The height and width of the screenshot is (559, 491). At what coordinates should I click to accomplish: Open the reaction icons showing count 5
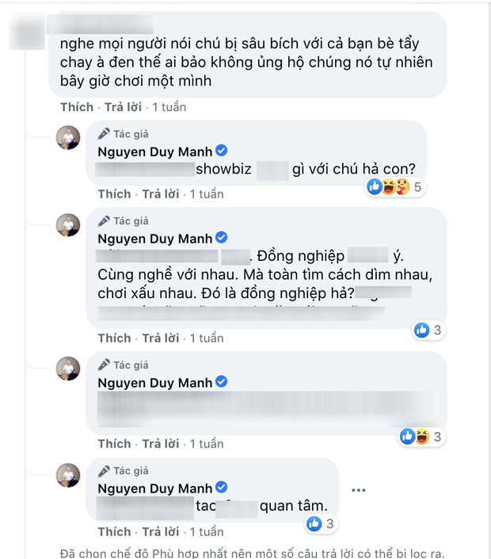point(387,187)
